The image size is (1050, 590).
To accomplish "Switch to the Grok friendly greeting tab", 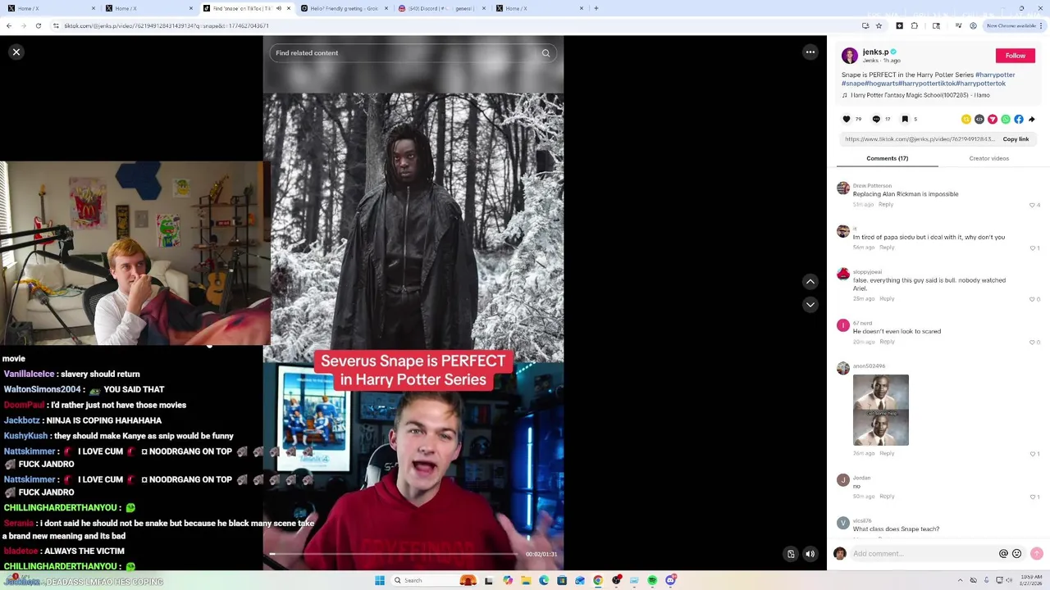I will tap(344, 8).
